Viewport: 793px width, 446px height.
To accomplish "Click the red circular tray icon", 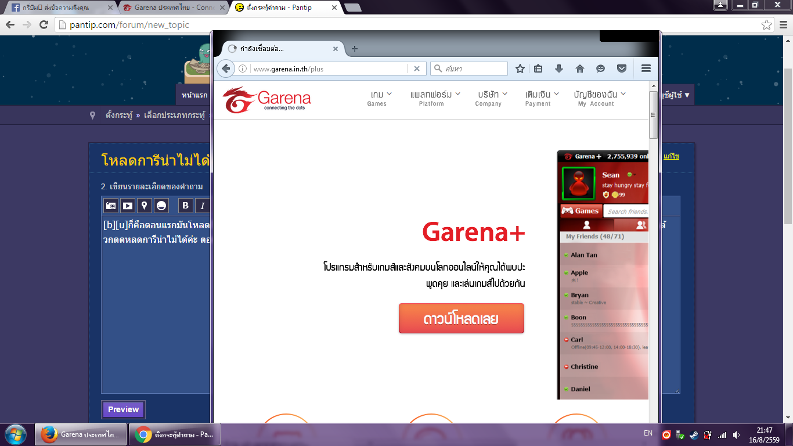I will (666, 434).
